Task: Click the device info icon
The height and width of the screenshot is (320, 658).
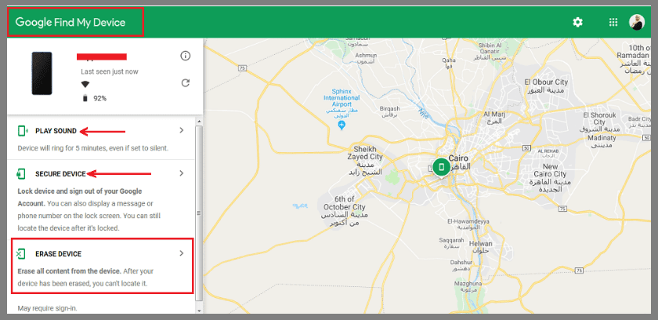Action: [186, 56]
